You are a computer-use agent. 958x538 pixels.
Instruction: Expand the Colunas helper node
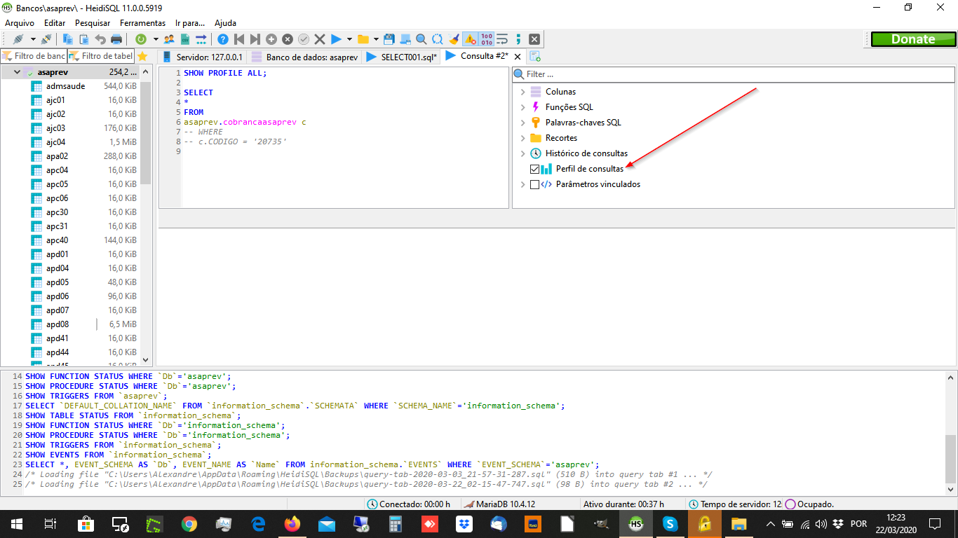(x=522, y=92)
